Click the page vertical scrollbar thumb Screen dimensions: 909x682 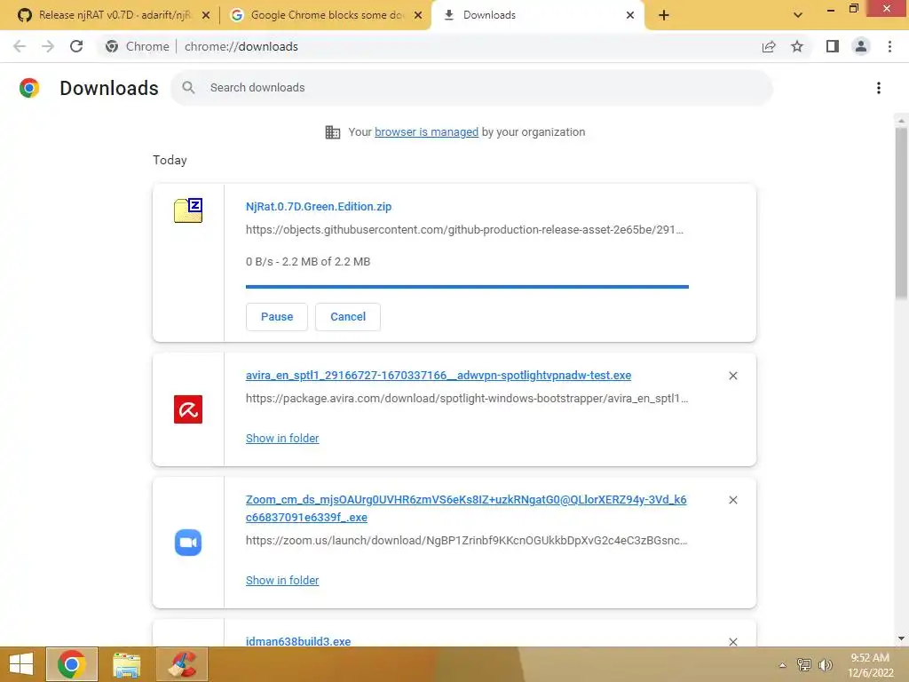pyautogui.click(x=901, y=213)
